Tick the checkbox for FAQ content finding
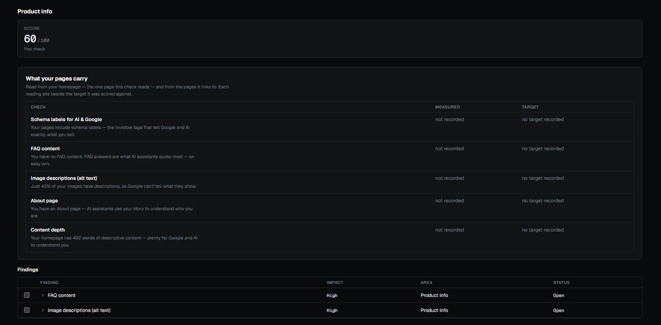 (x=27, y=295)
